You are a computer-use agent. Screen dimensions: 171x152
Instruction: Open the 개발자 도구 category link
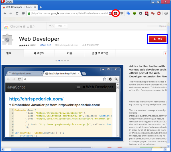pyautogui.click(x=46, y=45)
